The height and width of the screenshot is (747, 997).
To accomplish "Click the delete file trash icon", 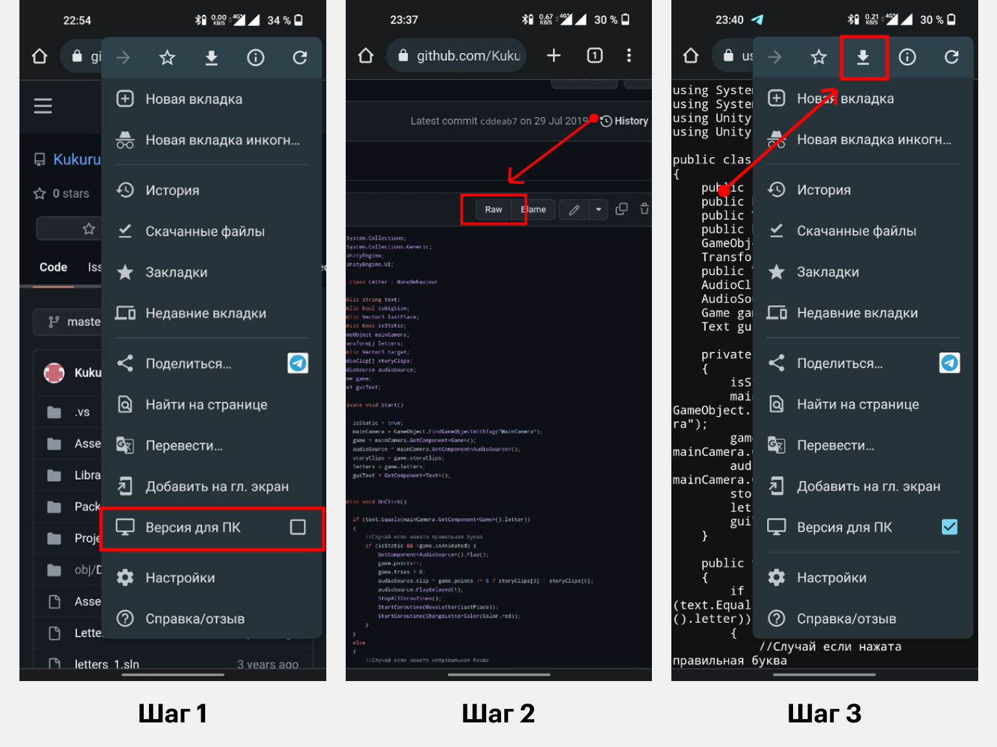I will click(645, 209).
